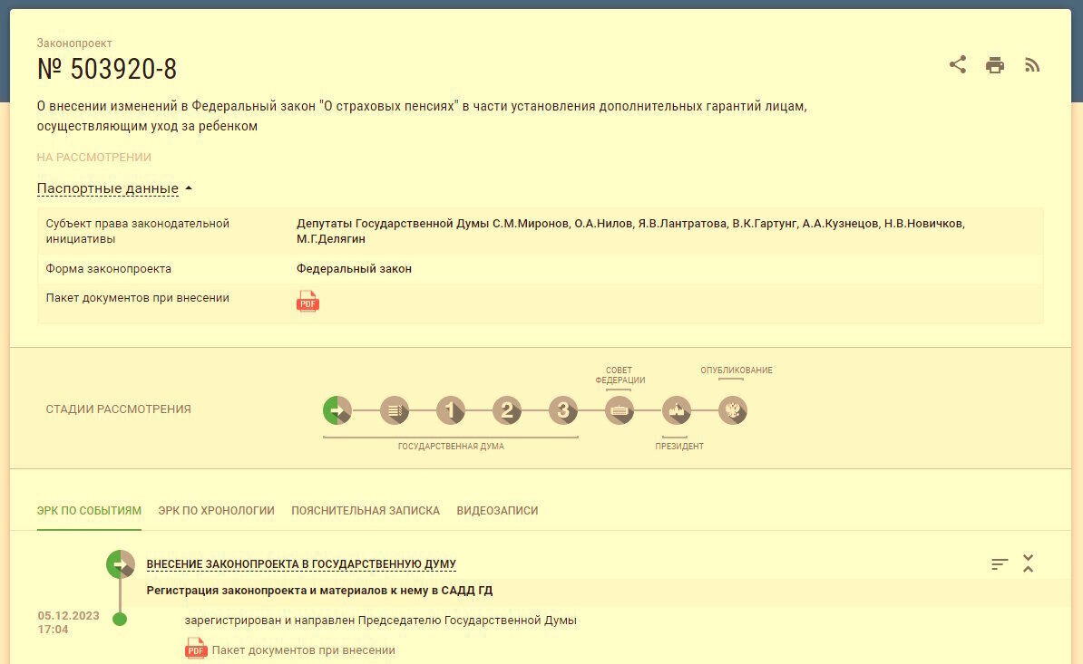Open the RSS feed icon
1083x664 pixels.
pyautogui.click(x=1032, y=64)
